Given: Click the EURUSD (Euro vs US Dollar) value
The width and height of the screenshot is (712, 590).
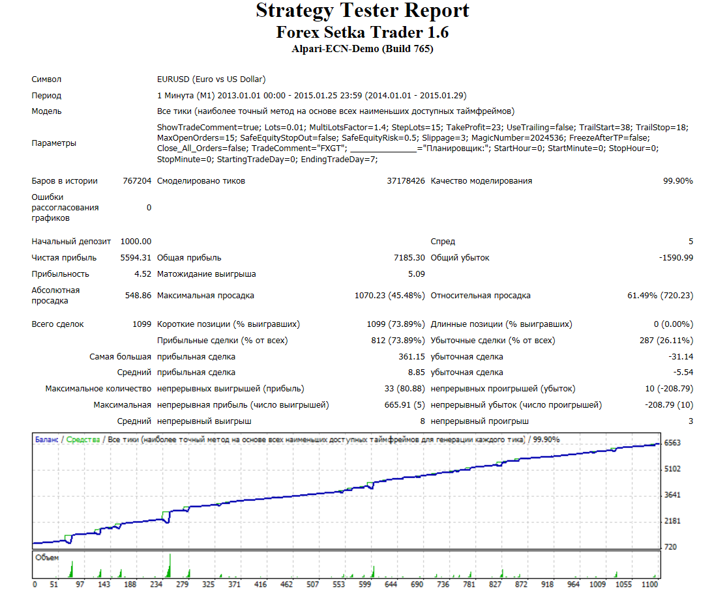Looking at the screenshot, I should pyautogui.click(x=211, y=79).
